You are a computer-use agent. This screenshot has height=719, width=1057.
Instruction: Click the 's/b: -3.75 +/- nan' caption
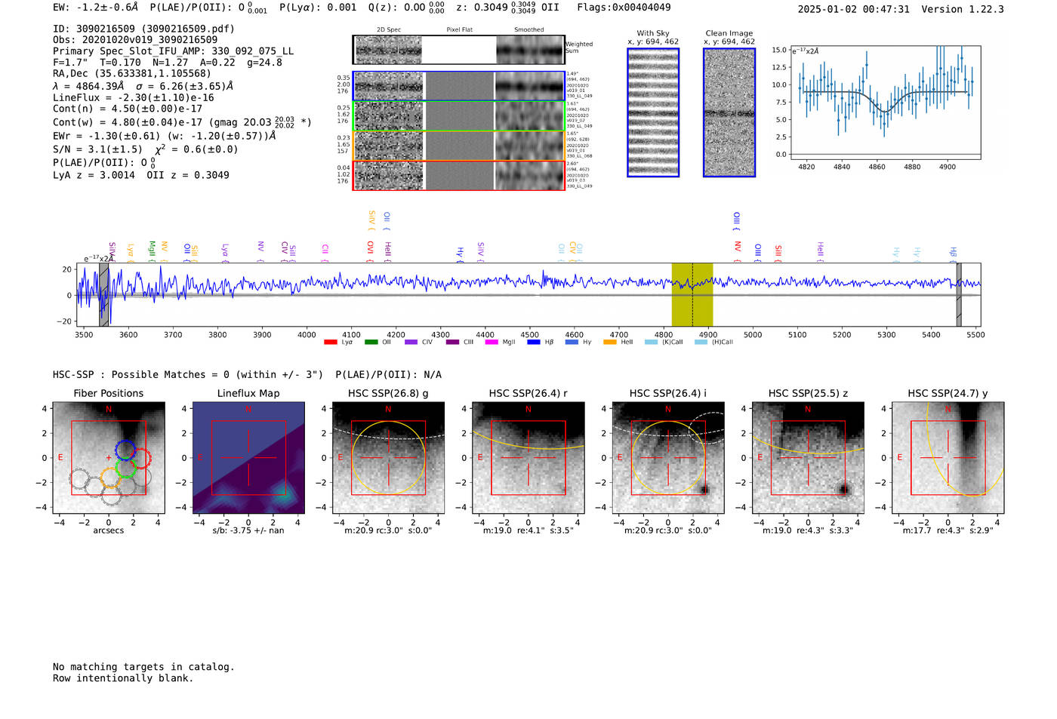coord(248,530)
